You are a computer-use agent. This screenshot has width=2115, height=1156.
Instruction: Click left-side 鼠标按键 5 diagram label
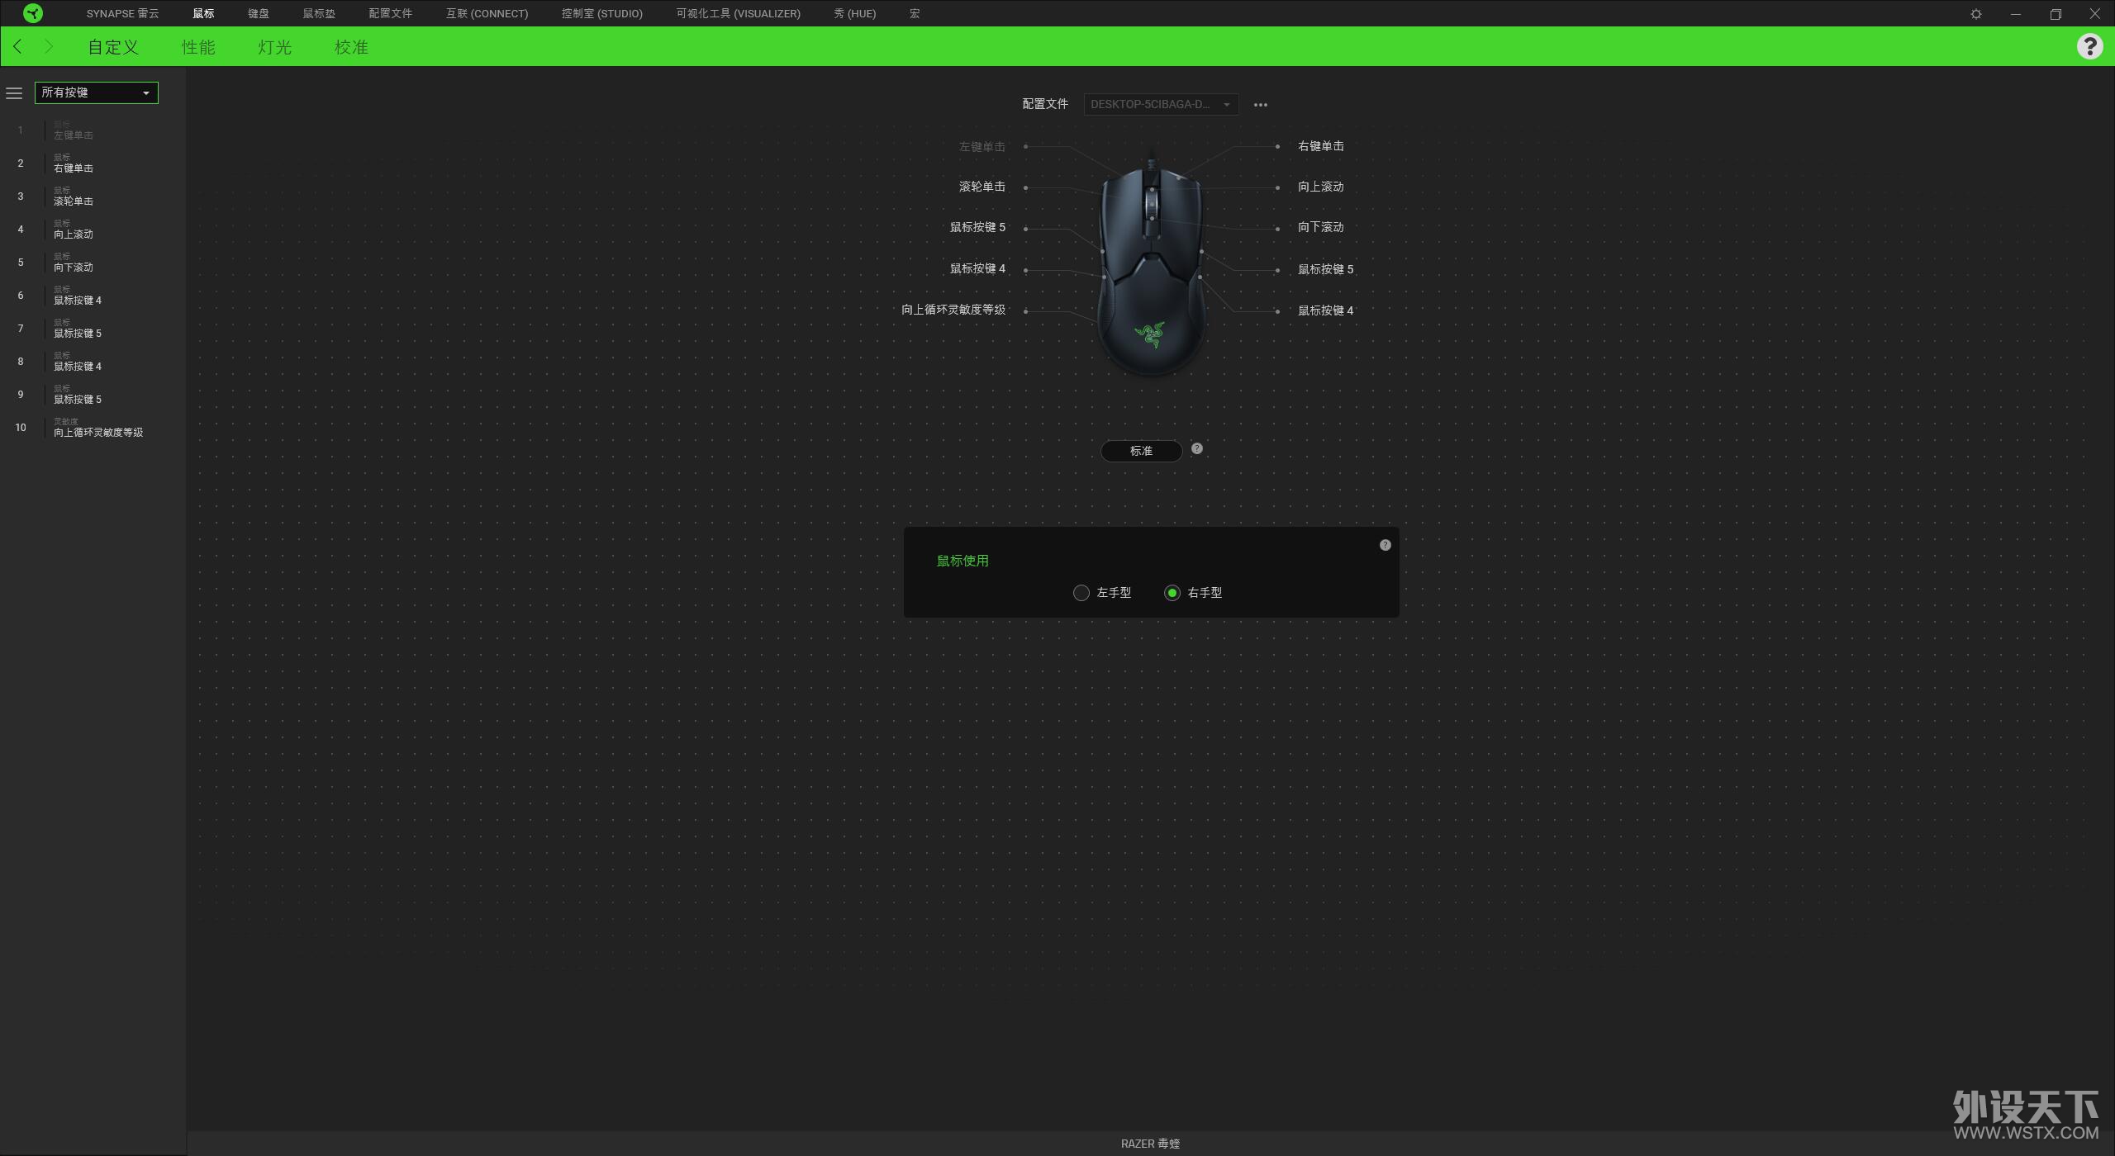pyautogui.click(x=977, y=227)
